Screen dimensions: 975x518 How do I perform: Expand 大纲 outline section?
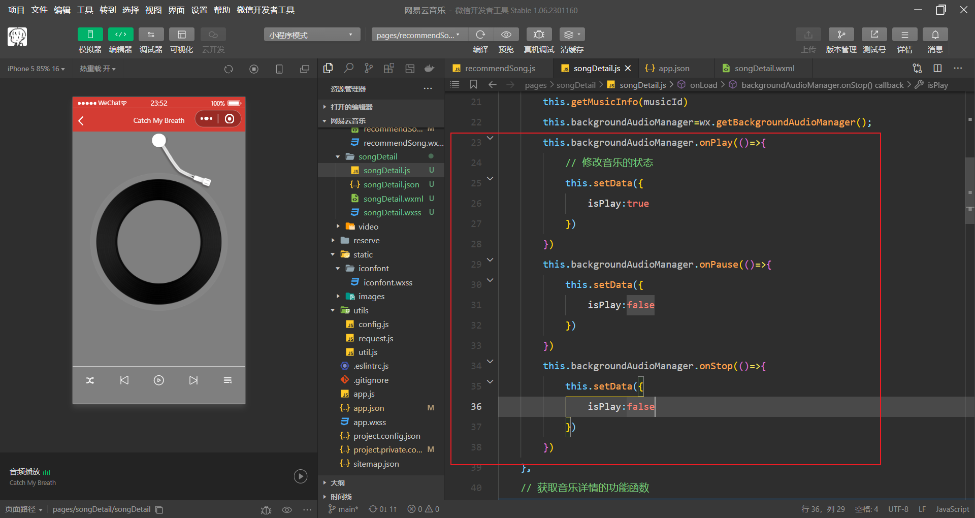[381, 482]
